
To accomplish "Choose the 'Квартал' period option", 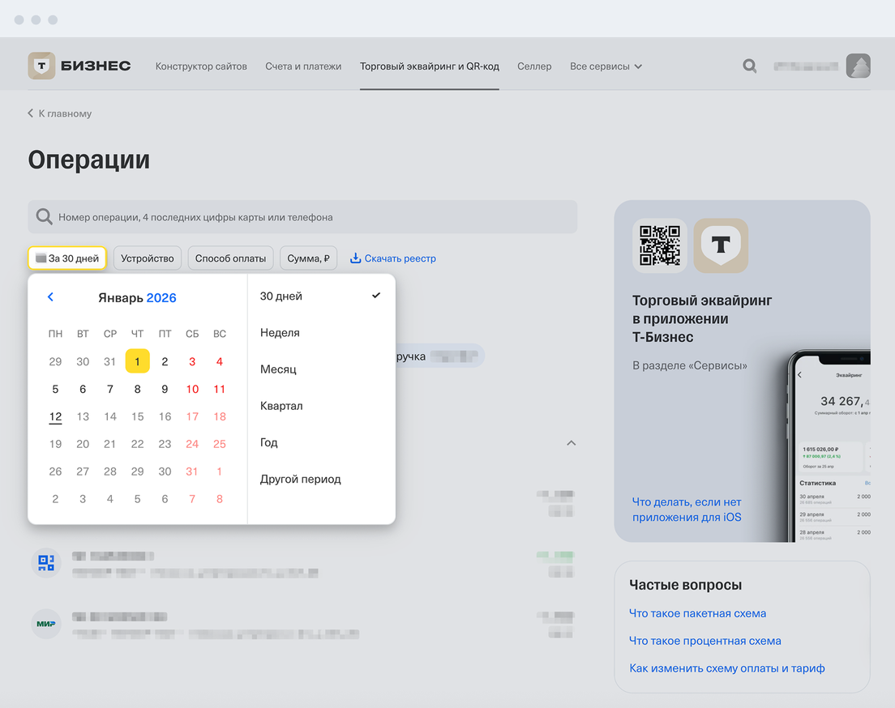I will pos(281,406).
